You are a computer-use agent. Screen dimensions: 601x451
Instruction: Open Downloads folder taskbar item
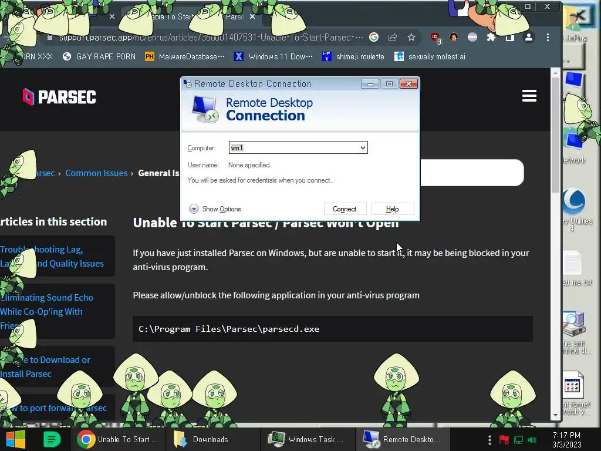[213, 439]
